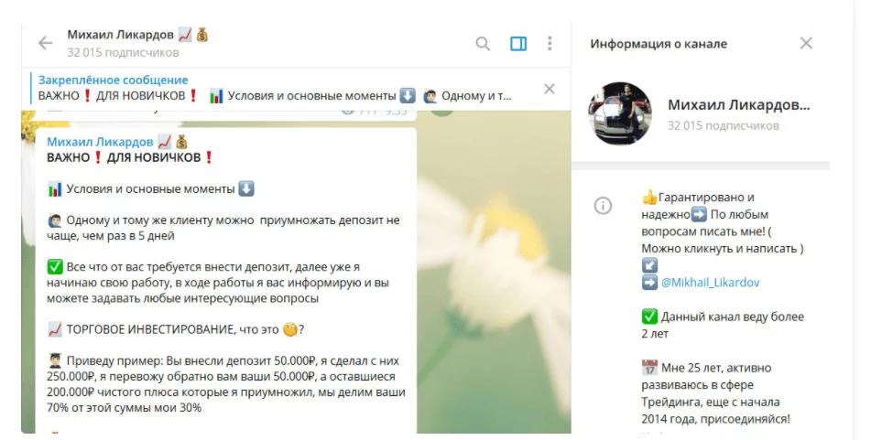Screen dimensions: 871x440
Task: Open search in the channel header
Action: pos(483,44)
